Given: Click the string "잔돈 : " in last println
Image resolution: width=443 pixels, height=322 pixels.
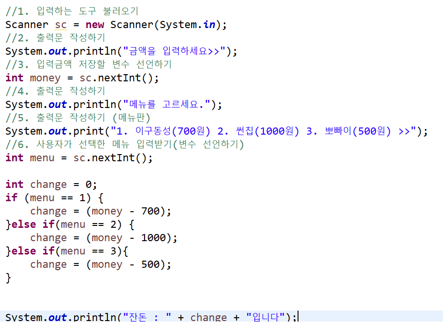Looking at the screenshot, I should (x=147, y=317).
